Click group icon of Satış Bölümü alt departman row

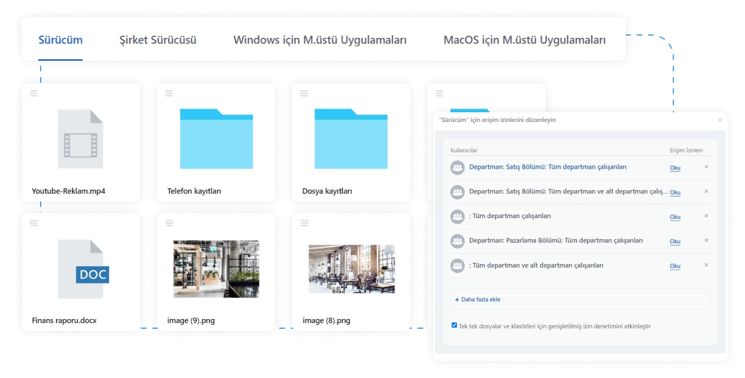(457, 192)
